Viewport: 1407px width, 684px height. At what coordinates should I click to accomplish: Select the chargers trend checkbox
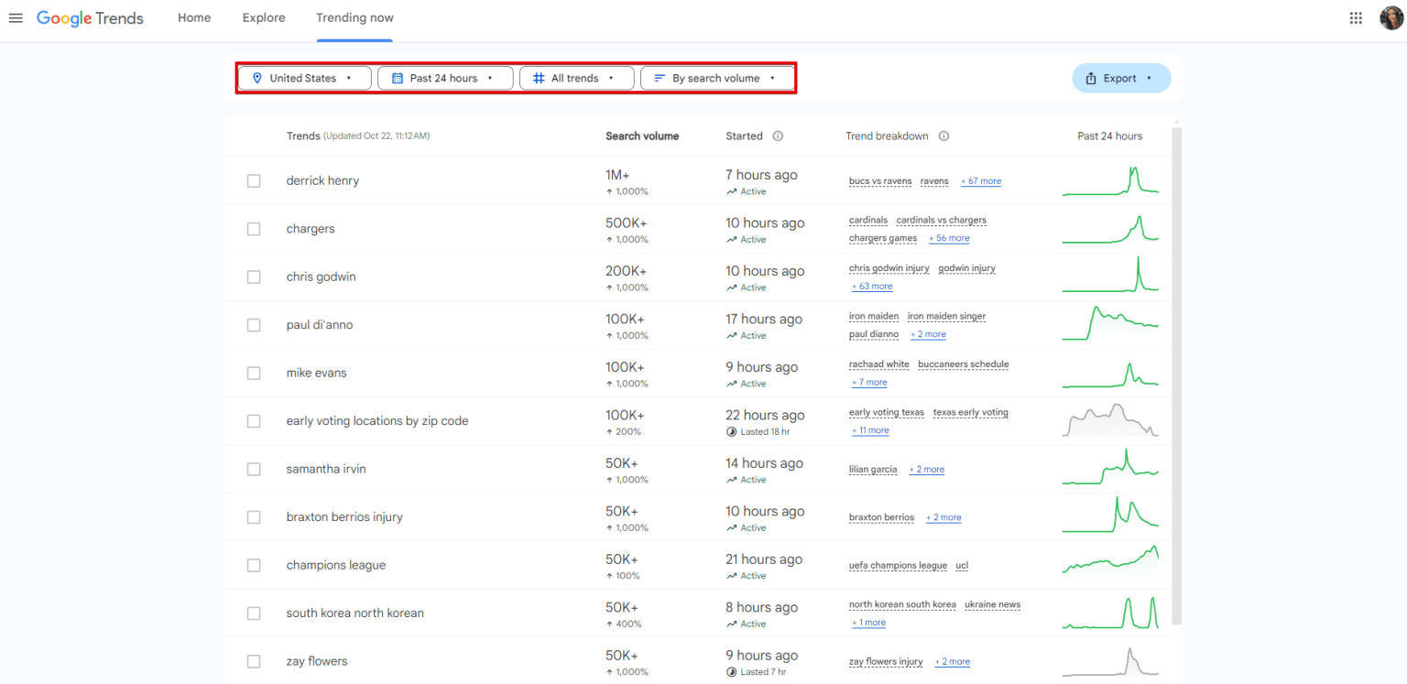tap(254, 229)
